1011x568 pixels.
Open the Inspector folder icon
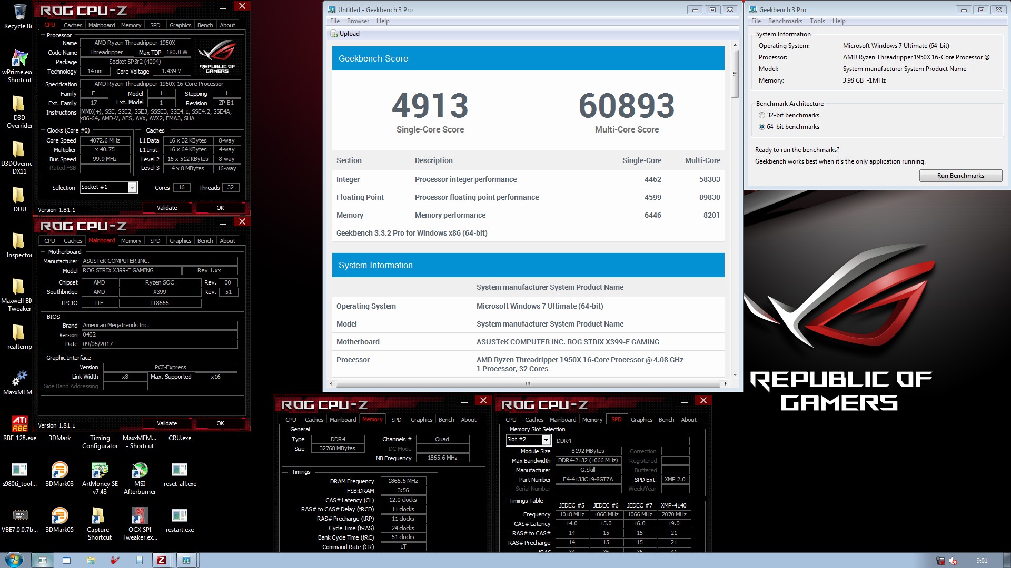18,241
